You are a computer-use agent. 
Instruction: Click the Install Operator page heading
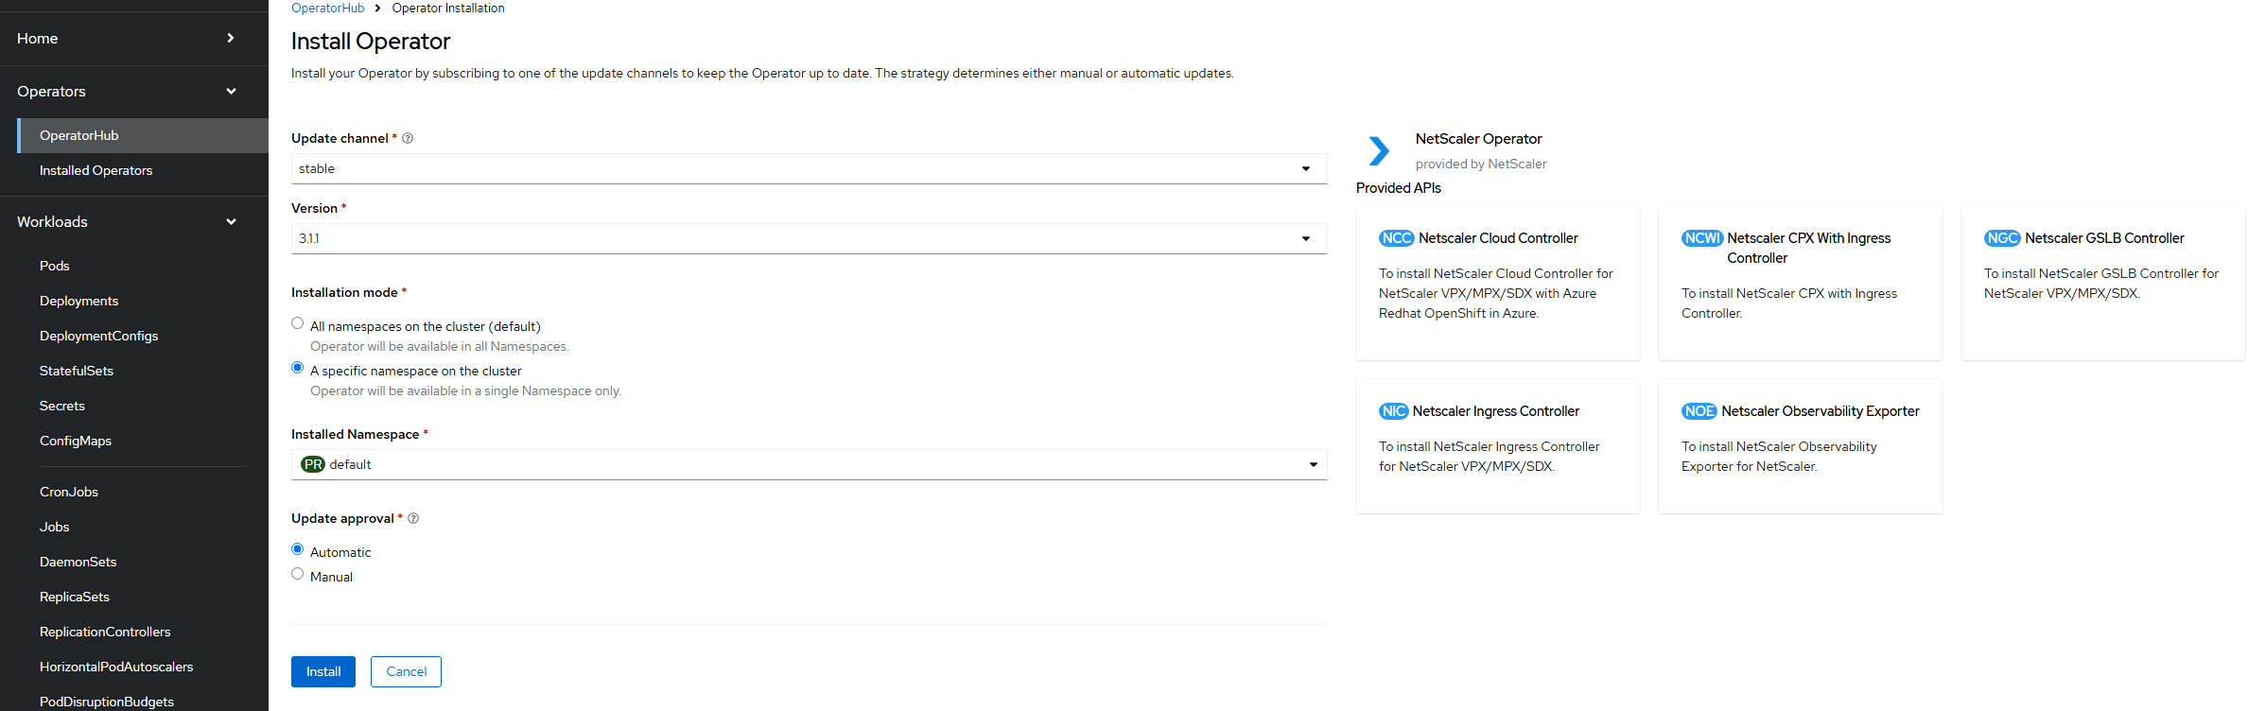click(371, 42)
